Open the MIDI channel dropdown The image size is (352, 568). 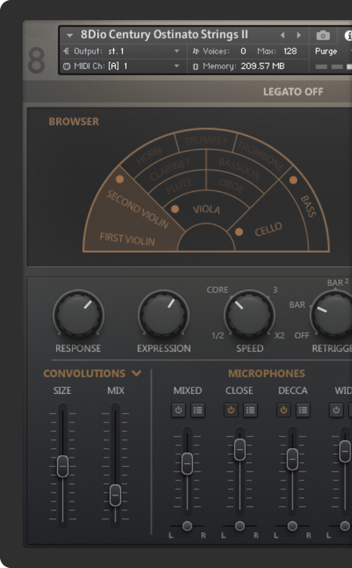pos(176,66)
